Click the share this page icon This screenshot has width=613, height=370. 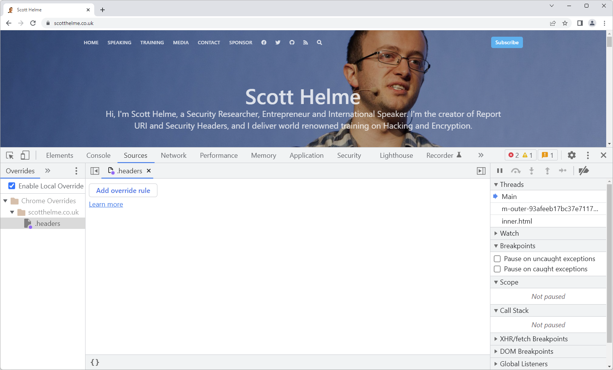tap(553, 23)
